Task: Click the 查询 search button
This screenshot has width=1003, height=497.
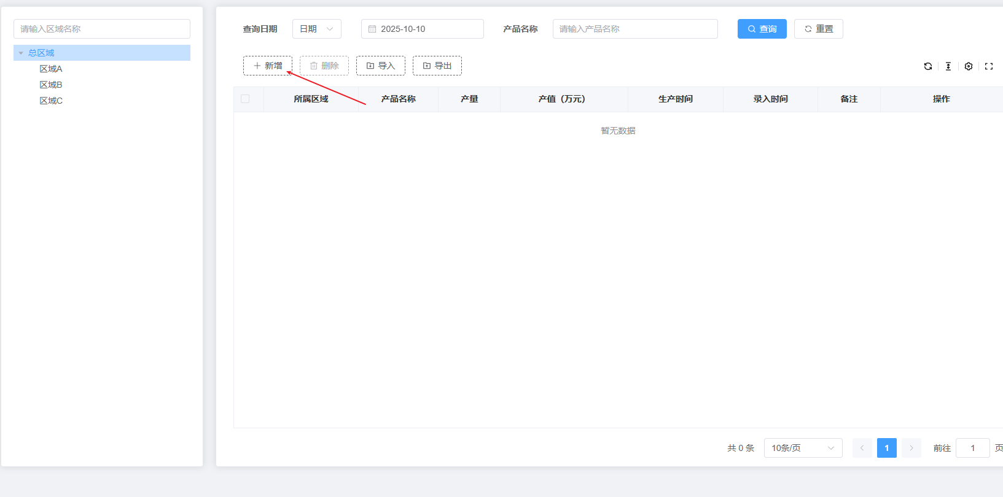Action: point(762,29)
